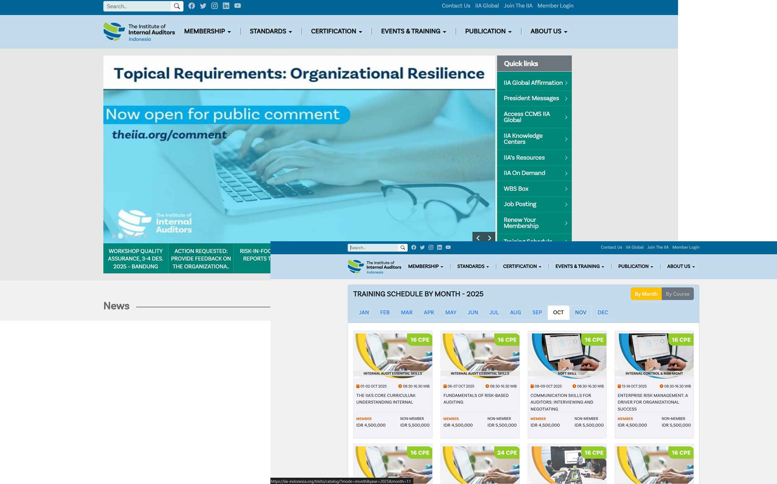Open Instagram icon in training schedule page header

point(431,247)
